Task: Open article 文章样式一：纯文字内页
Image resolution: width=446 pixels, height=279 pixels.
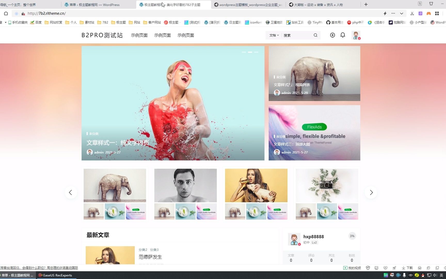Action: click(118, 143)
